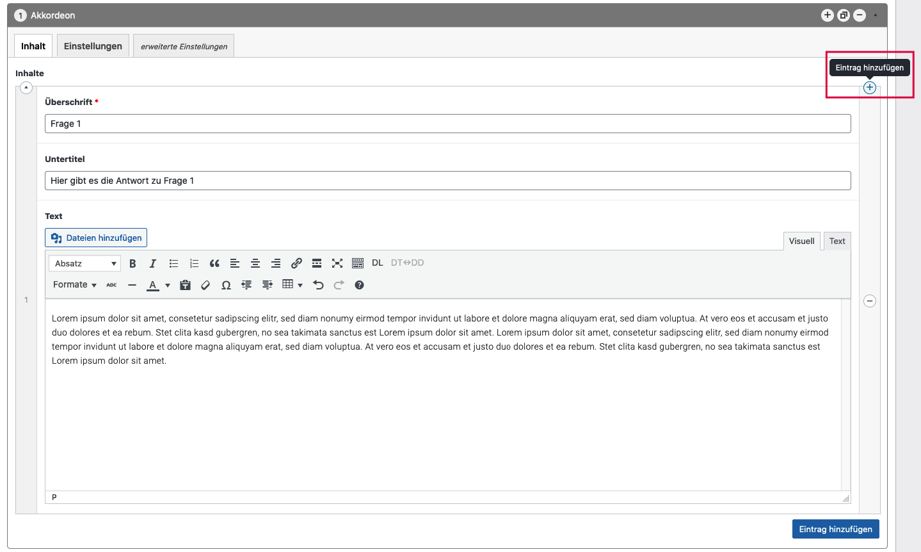The height and width of the screenshot is (552, 921).
Task: Collapse entry 1 with the round arrow
Action: point(26,88)
